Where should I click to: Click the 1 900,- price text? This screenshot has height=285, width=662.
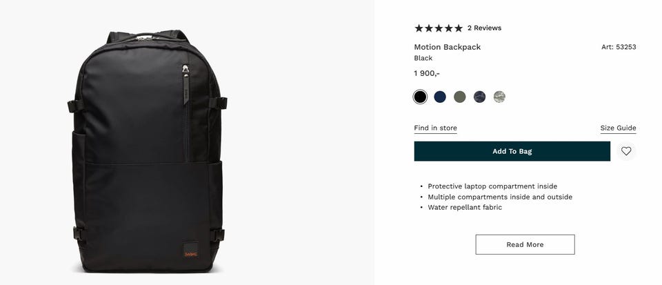[x=427, y=73]
